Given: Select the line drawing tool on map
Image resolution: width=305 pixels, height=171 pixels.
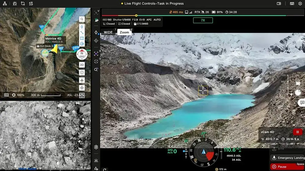Looking at the screenshot, I should coord(82,32).
